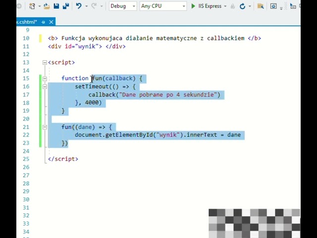The height and width of the screenshot is (238, 317).
Task: Click the string "Dane pobrane po 4 sekundzie"
Action: point(168,95)
